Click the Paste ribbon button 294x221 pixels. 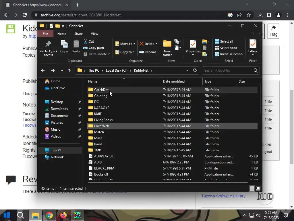76,47
